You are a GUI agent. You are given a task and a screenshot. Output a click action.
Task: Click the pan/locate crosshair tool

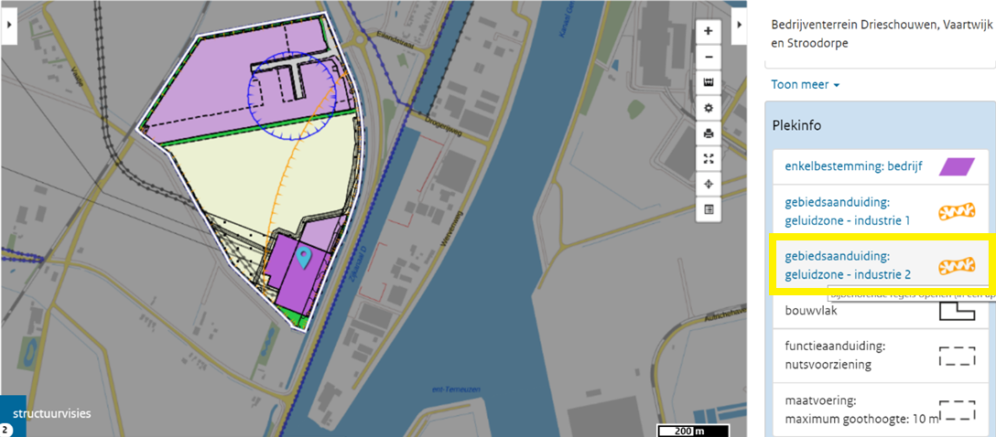(x=708, y=184)
